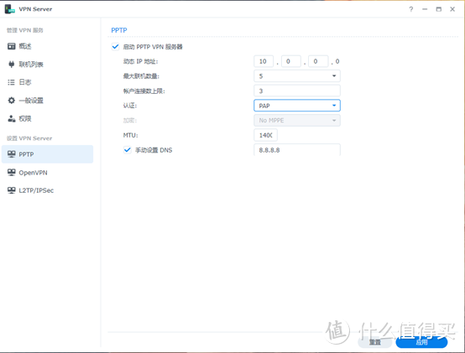Open the 权限 privilege page
465x353 pixels.
click(x=48, y=119)
